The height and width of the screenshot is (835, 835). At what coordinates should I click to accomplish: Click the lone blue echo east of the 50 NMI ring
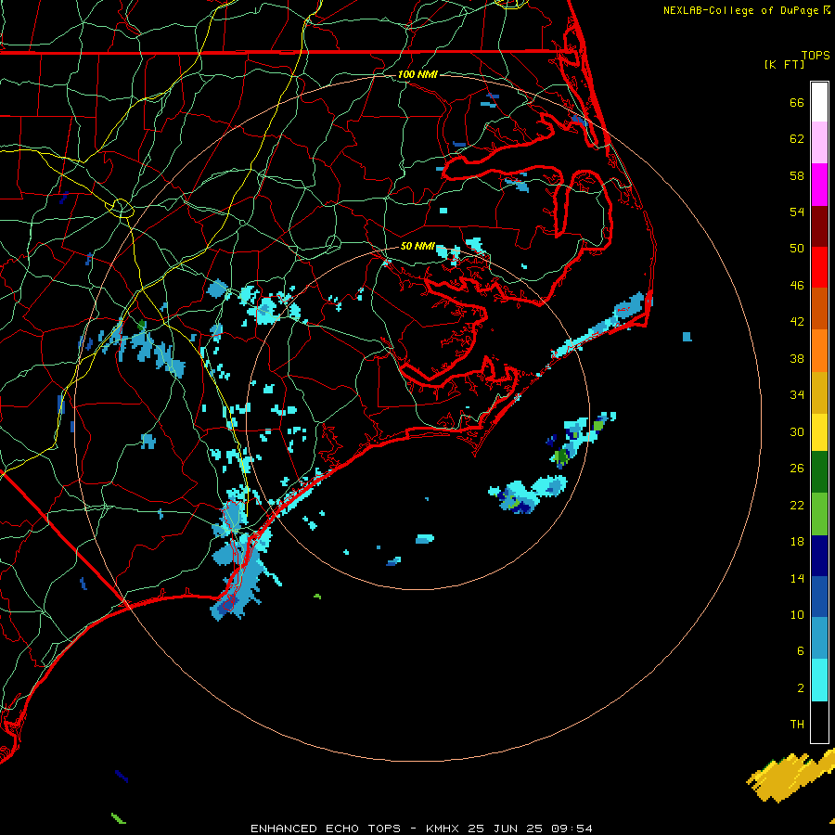tap(687, 337)
